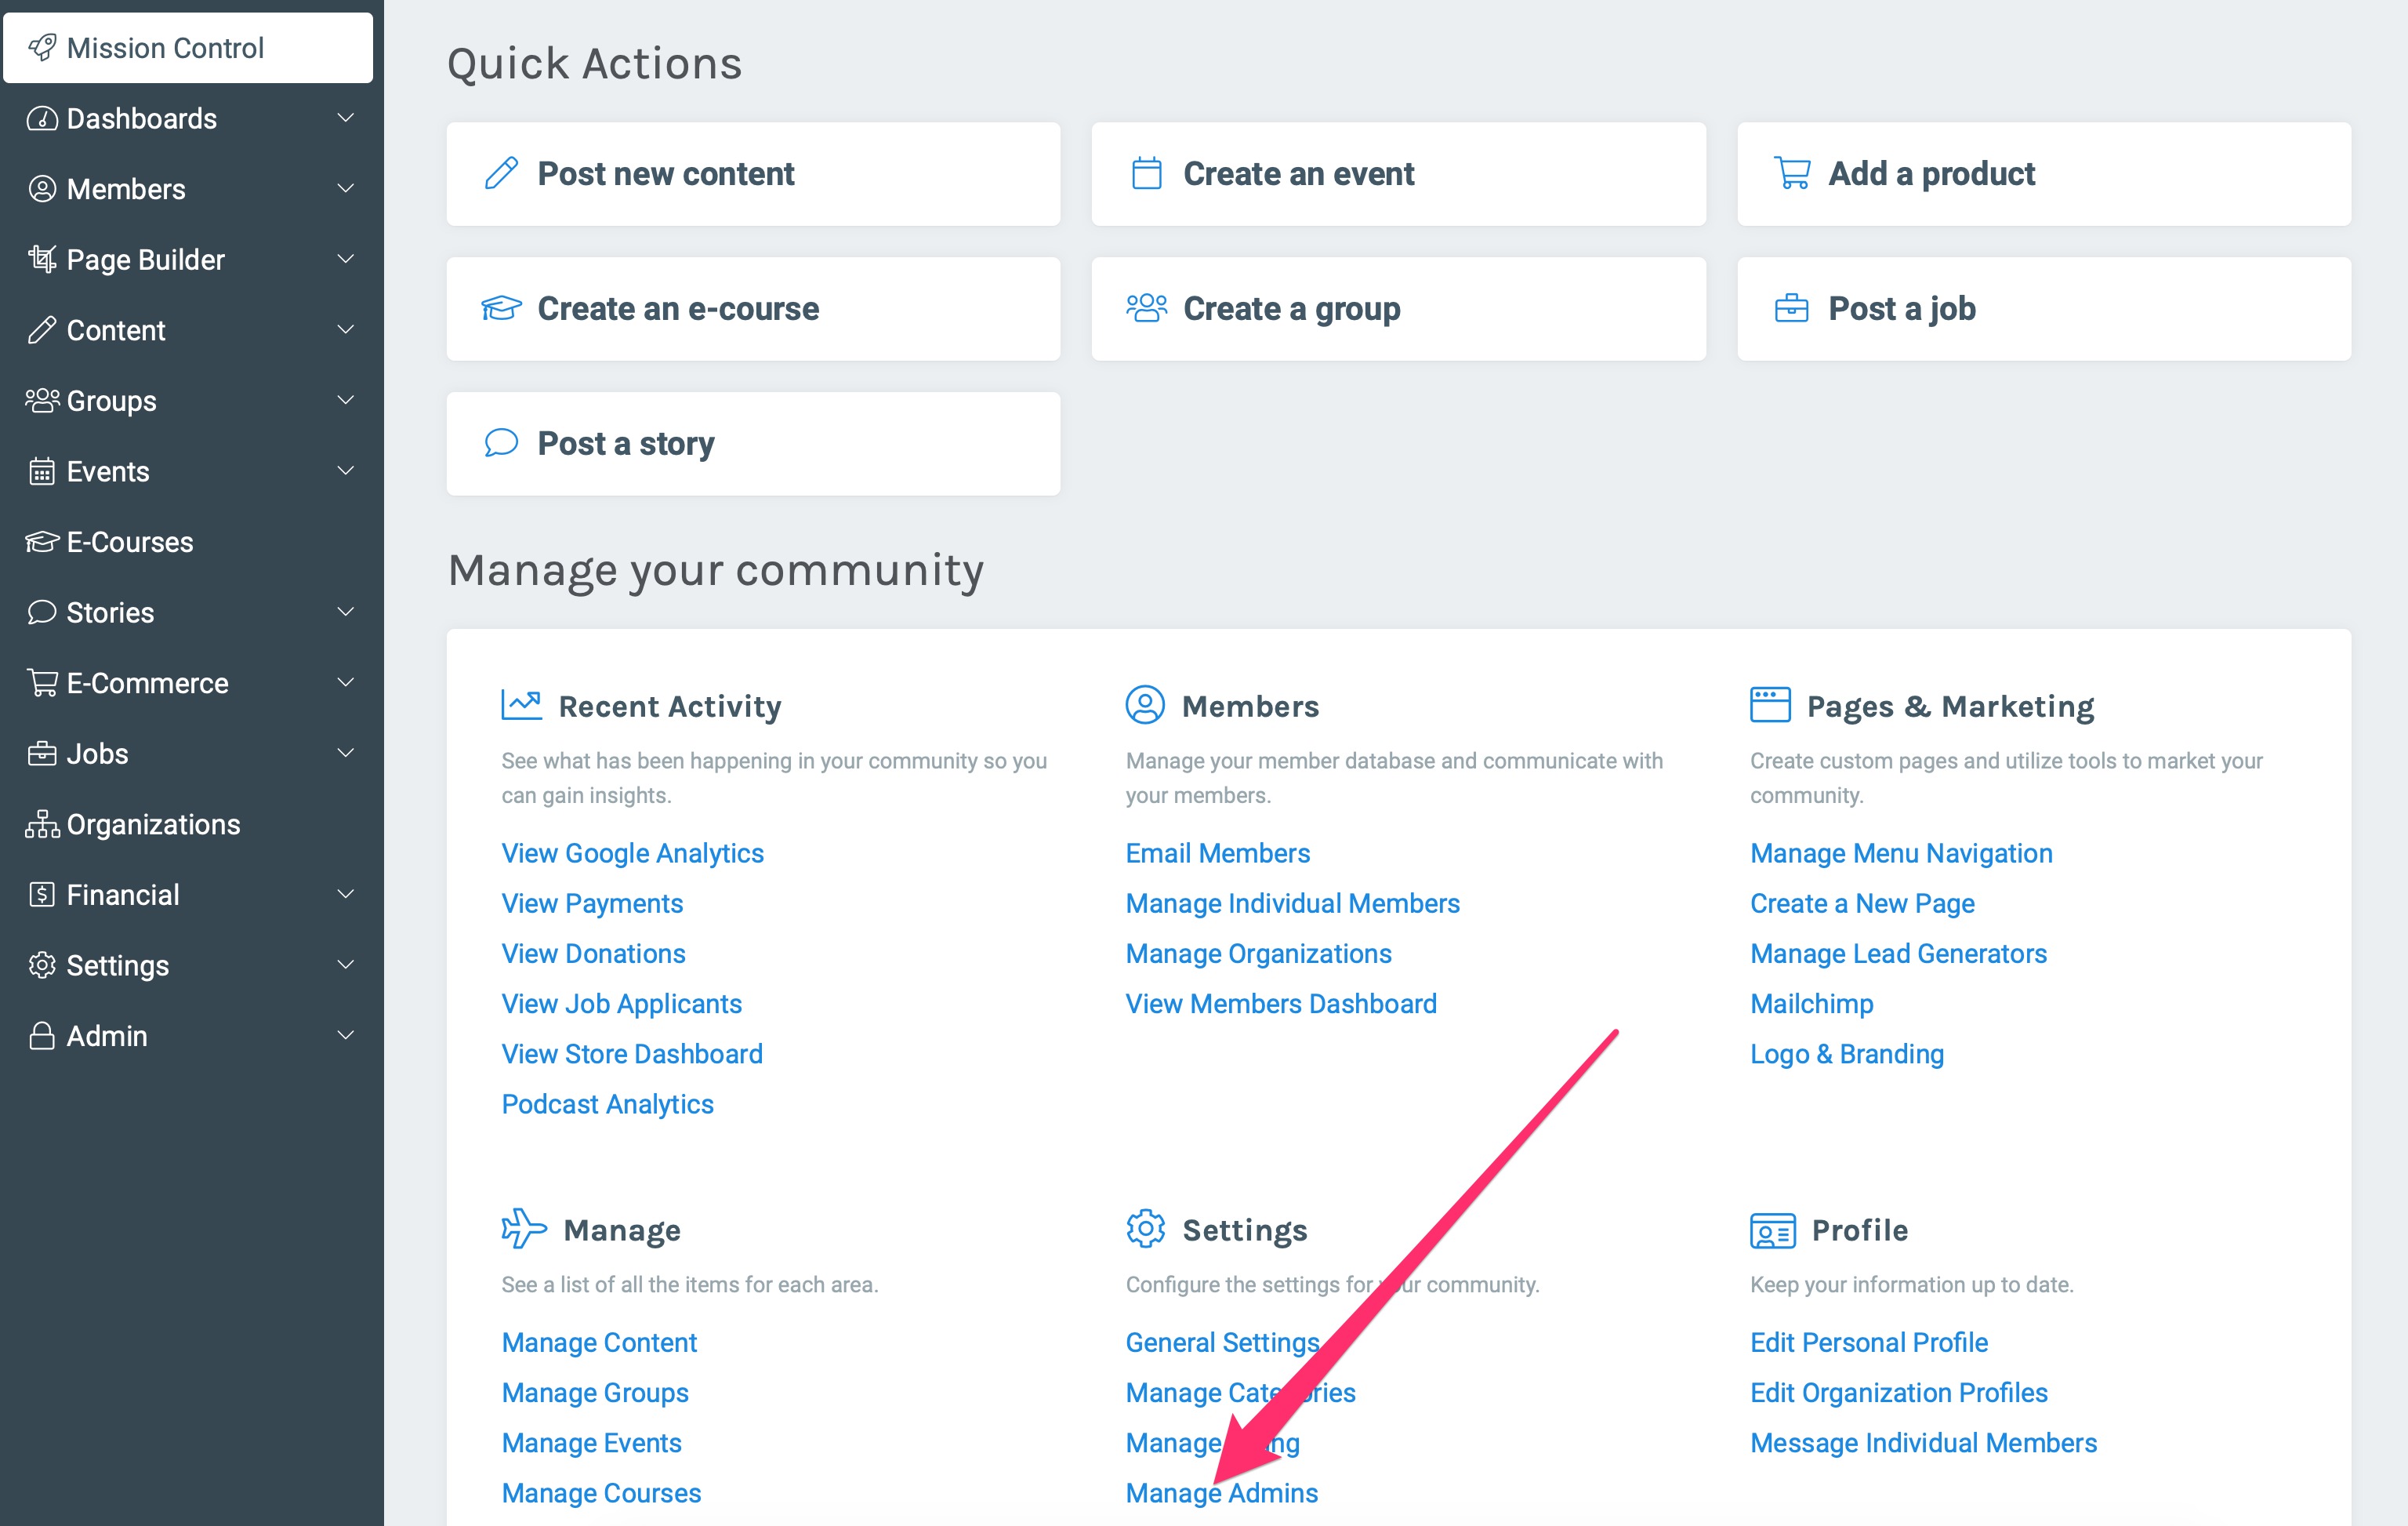Click cart icon on Add a product card

(x=1791, y=173)
